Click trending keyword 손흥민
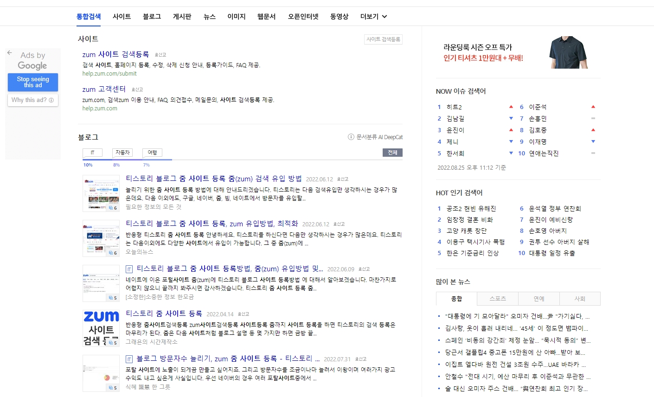Viewport: 654px width, 397px height. pos(538,119)
